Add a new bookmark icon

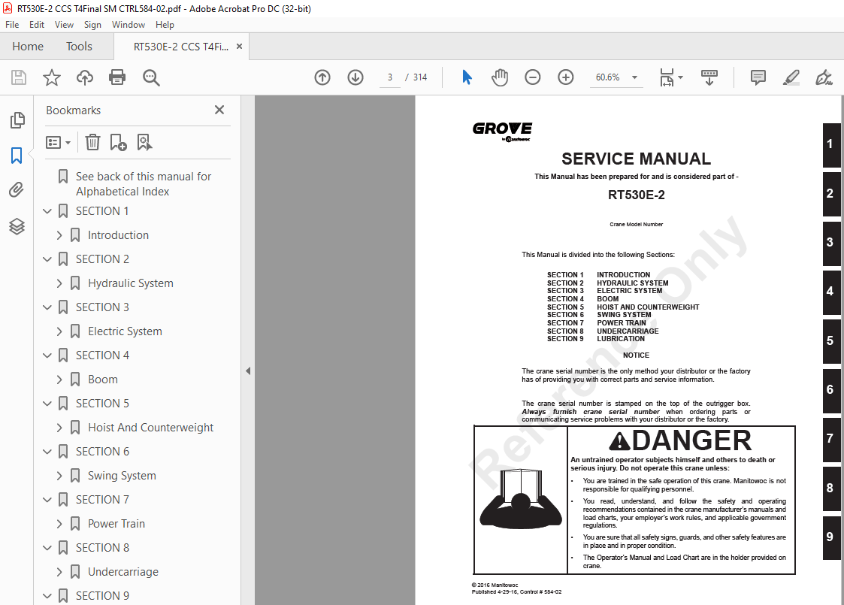click(118, 142)
